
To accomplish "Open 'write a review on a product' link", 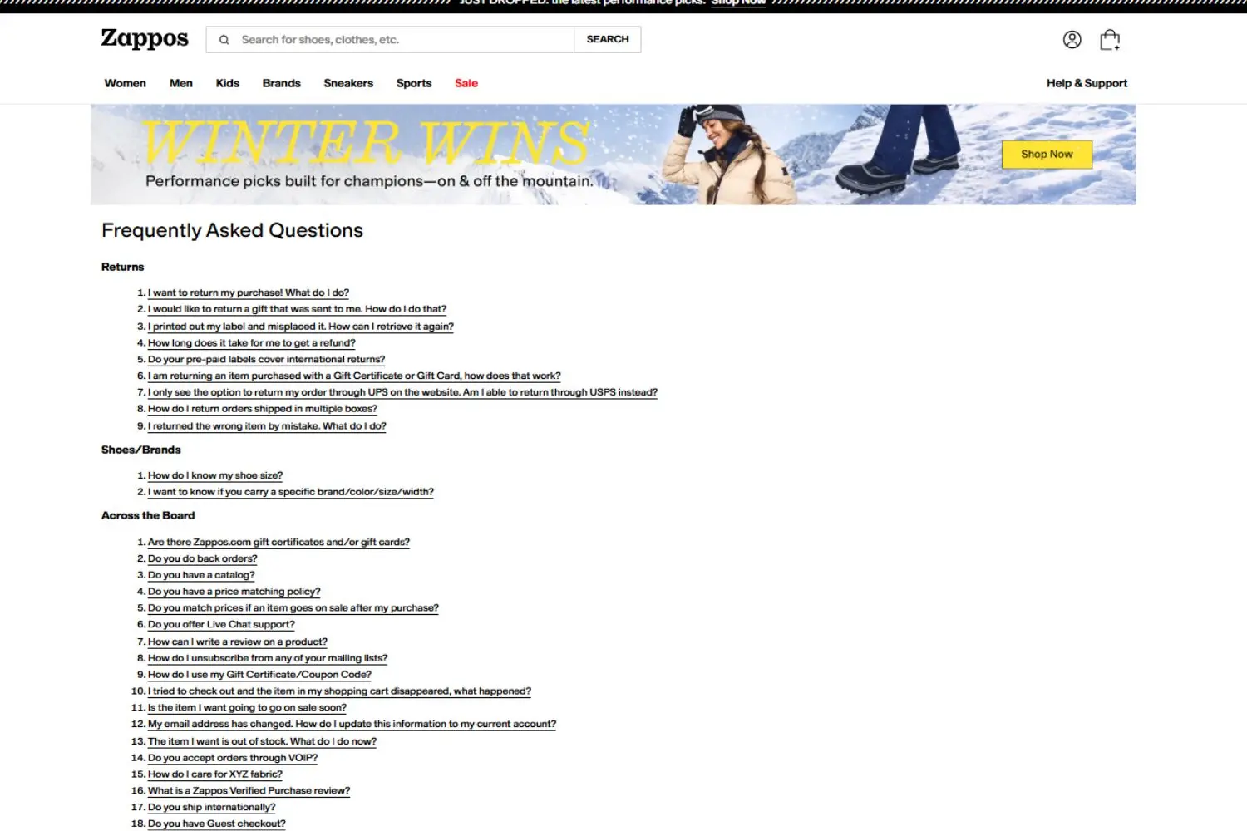I will click(x=238, y=642).
